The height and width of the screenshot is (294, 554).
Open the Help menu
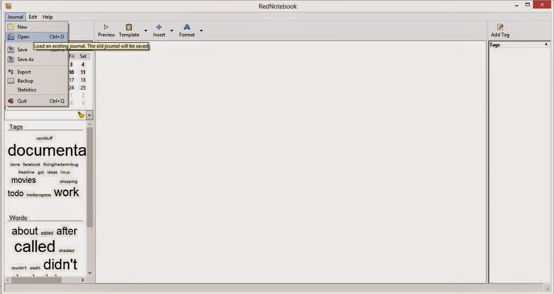48,17
